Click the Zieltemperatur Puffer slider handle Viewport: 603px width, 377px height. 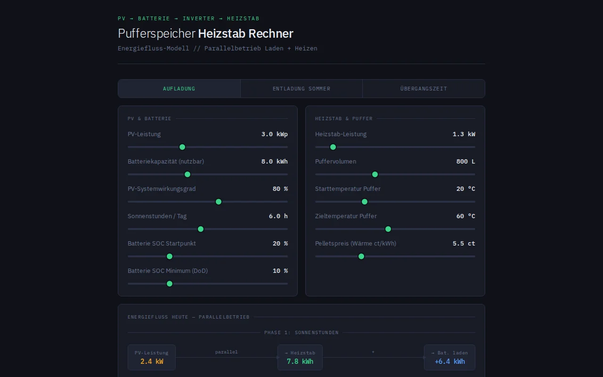[x=388, y=229]
